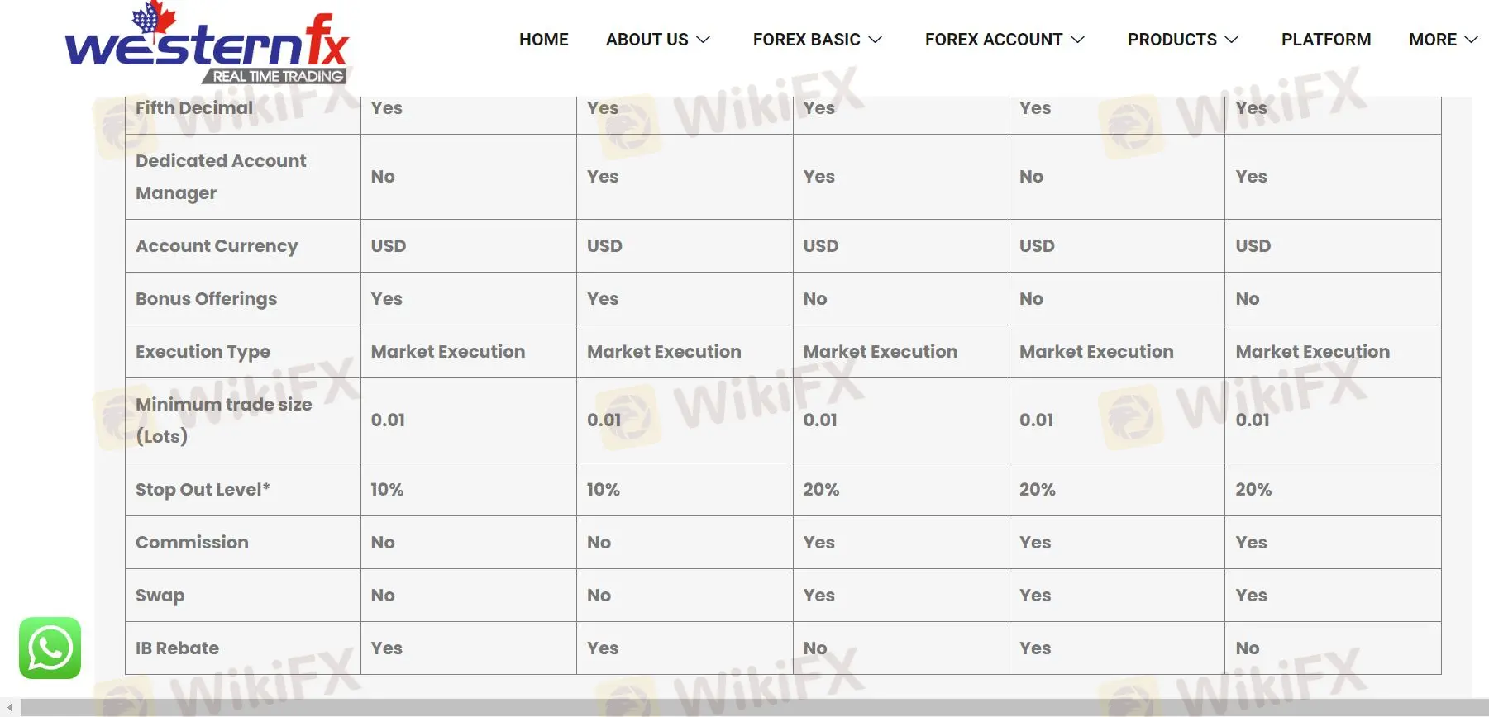Click the WesternFX logo
Viewport: 1489px width, 717px height.
(x=207, y=43)
